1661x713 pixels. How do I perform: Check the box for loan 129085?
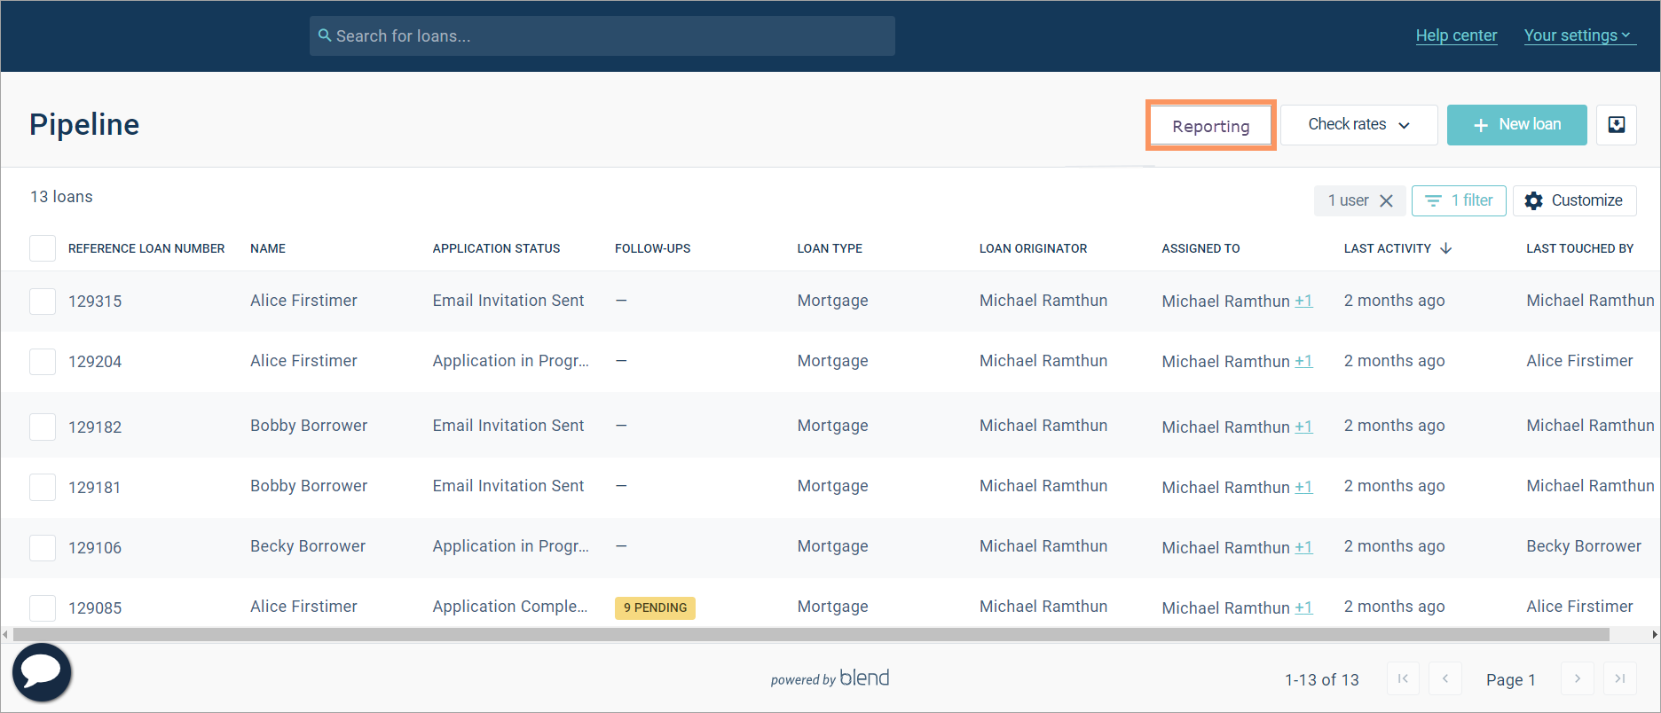(x=43, y=607)
